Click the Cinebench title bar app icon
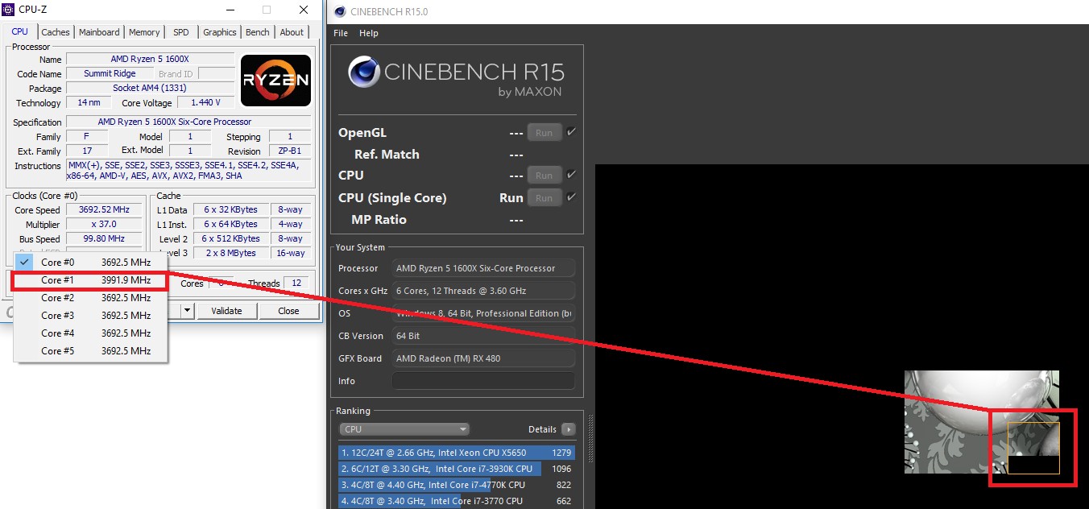Screen dimensions: 1089x509 (339, 11)
